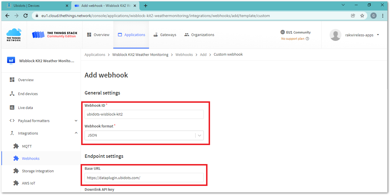390x195 pixels.
Task: Click the share page icon in the address bar
Action: 353,16
